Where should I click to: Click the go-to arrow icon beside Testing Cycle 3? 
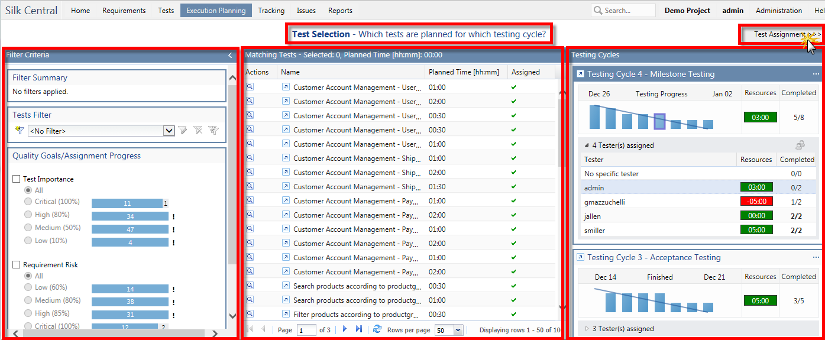pos(580,257)
